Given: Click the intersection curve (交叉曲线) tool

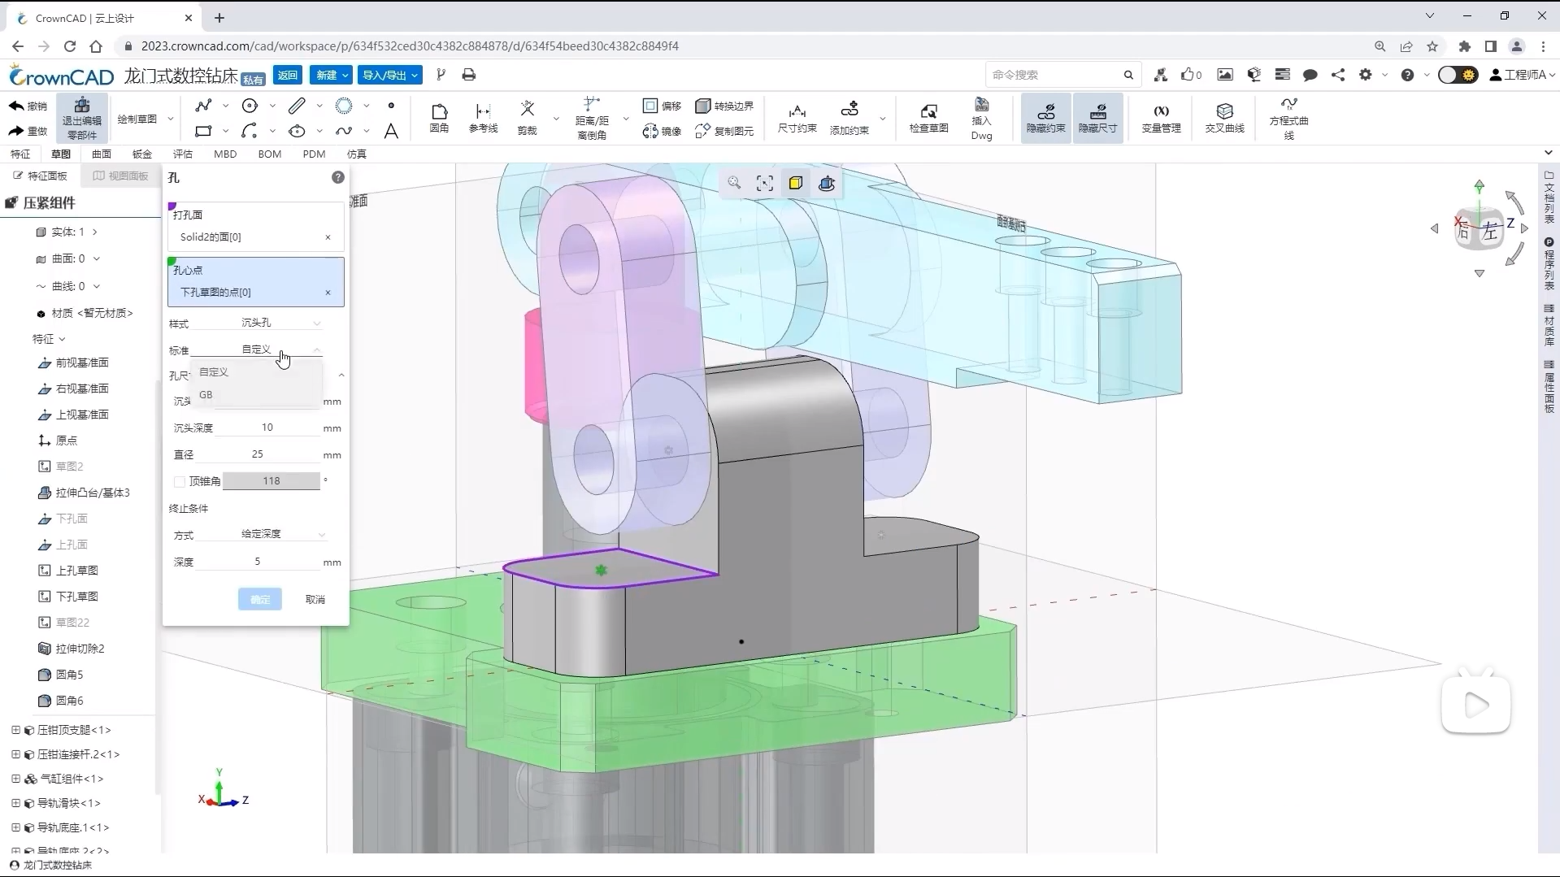Looking at the screenshot, I should point(1224,118).
